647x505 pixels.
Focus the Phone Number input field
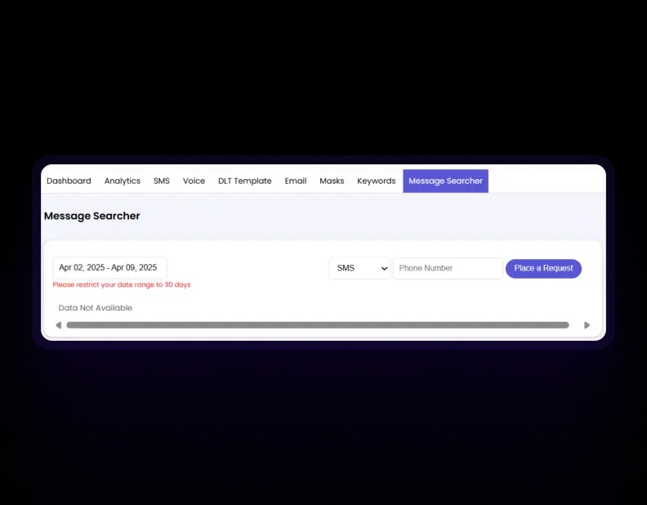(x=447, y=268)
